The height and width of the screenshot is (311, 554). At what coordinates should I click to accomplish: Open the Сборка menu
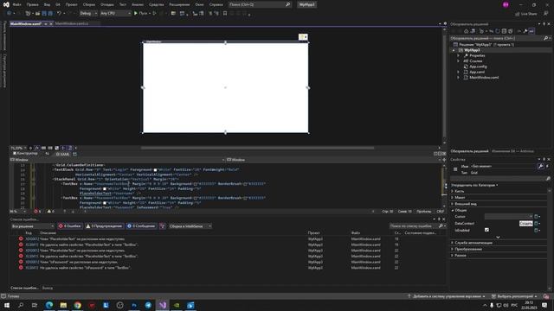pyautogui.click(x=88, y=4)
